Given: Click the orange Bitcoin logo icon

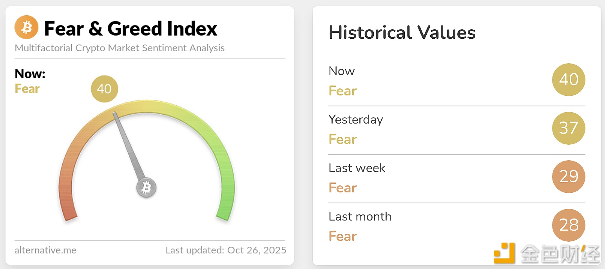Looking at the screenshot, I should 26,28.
